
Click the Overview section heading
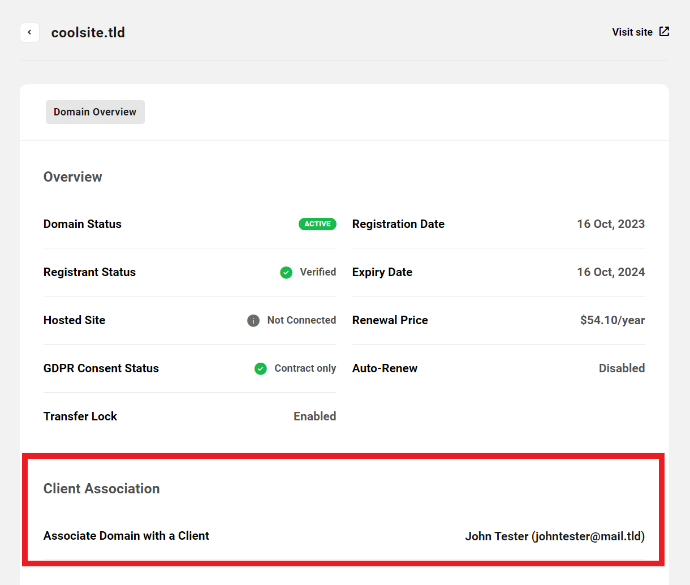click(x=73, y=177)
